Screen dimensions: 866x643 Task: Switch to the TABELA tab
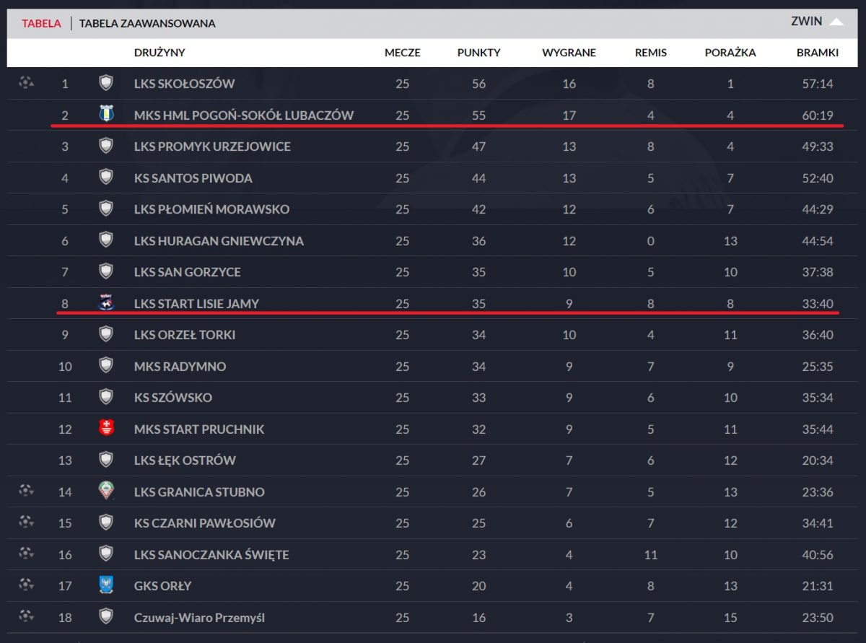point(41,23)
